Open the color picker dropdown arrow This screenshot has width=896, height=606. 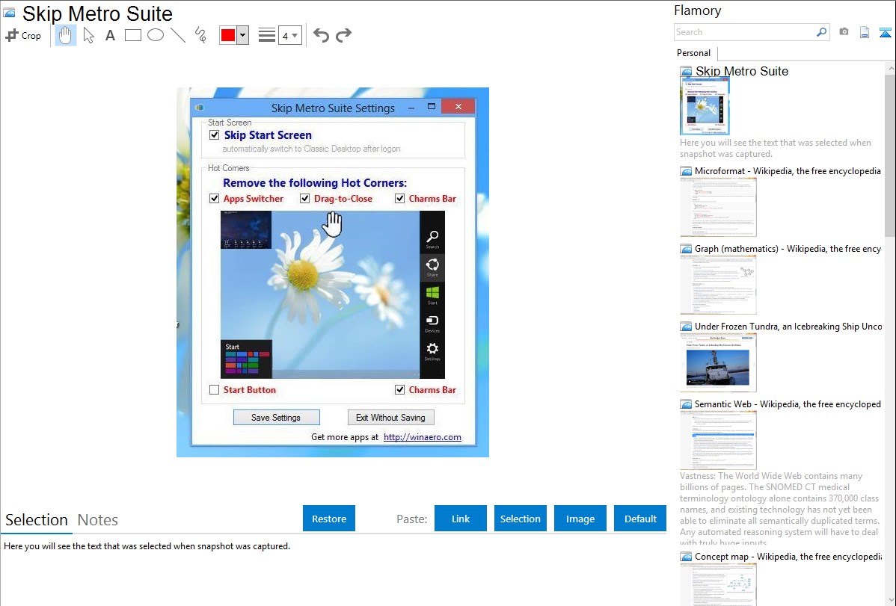[242, 35]
